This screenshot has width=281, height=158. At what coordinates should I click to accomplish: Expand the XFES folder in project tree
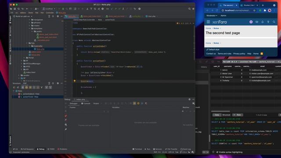click(22, 66)
